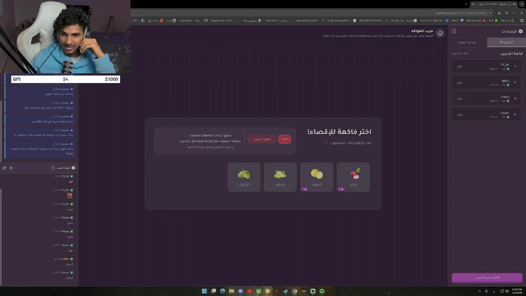526x296 pixels.
Task: Open the game home icon button
Action: click(440, 33)
